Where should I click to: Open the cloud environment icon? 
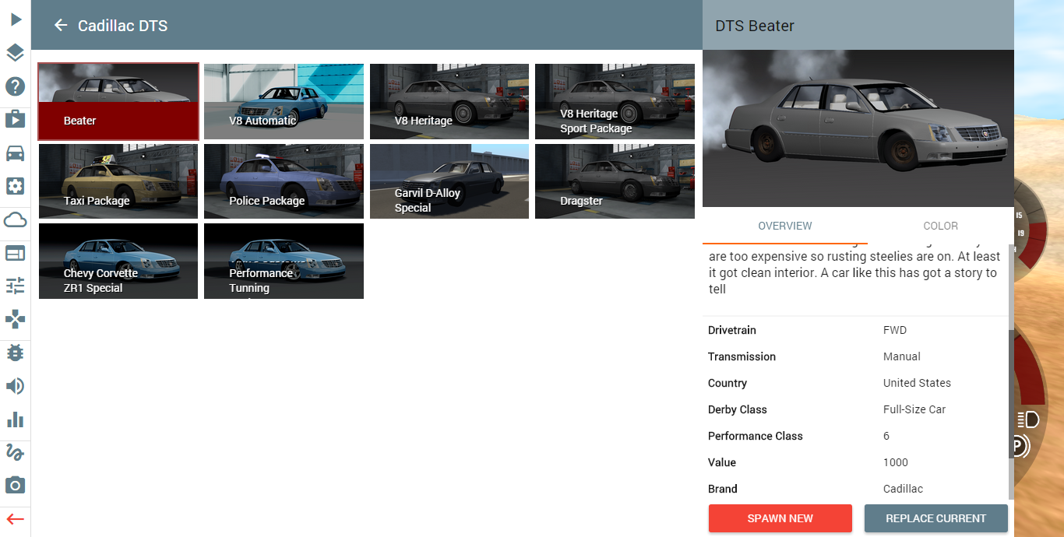tap(15, 219)
